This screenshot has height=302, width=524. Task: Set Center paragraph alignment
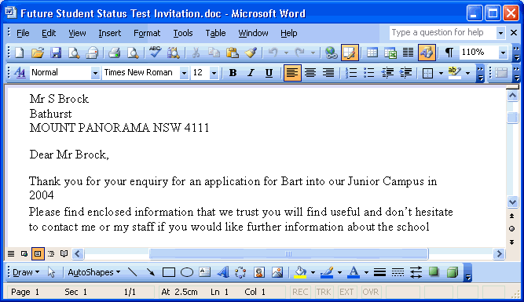point(310,73)
